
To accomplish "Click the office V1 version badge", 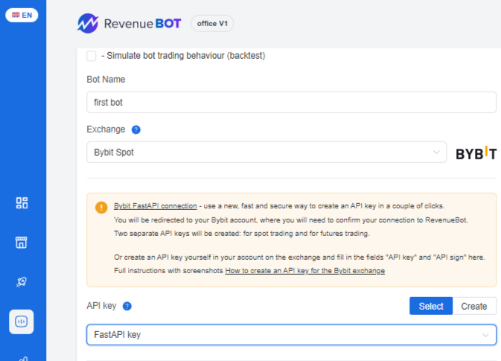I will pyautogui.click(x=212, y=24).
